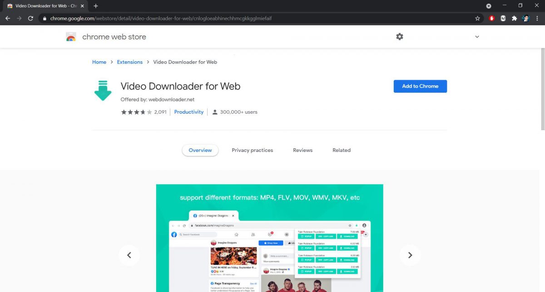This screenshot has height=292, width=545.
Task: View the previous screenshot with the left arrow
Action: (x=129, y=255)
